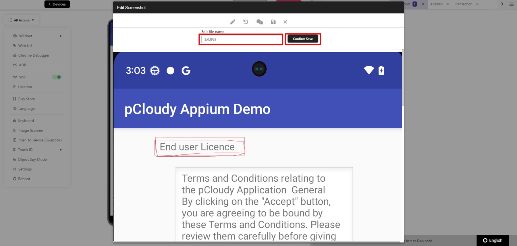The height and width of the screenshot is (246, 517).
Task: Click the Web Url link icon
Action: point(15,46)
